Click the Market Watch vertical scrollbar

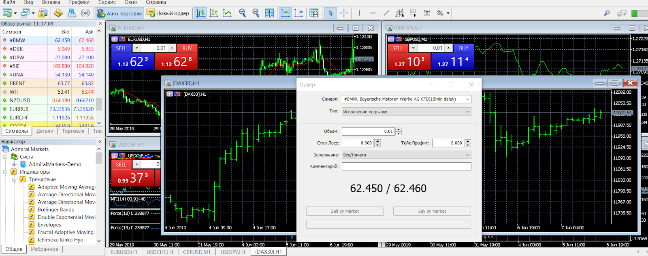pos(99,77)
